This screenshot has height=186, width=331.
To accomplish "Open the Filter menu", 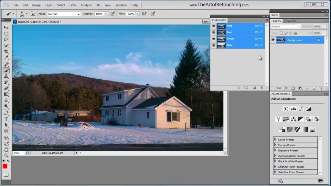I will [73, 5].
